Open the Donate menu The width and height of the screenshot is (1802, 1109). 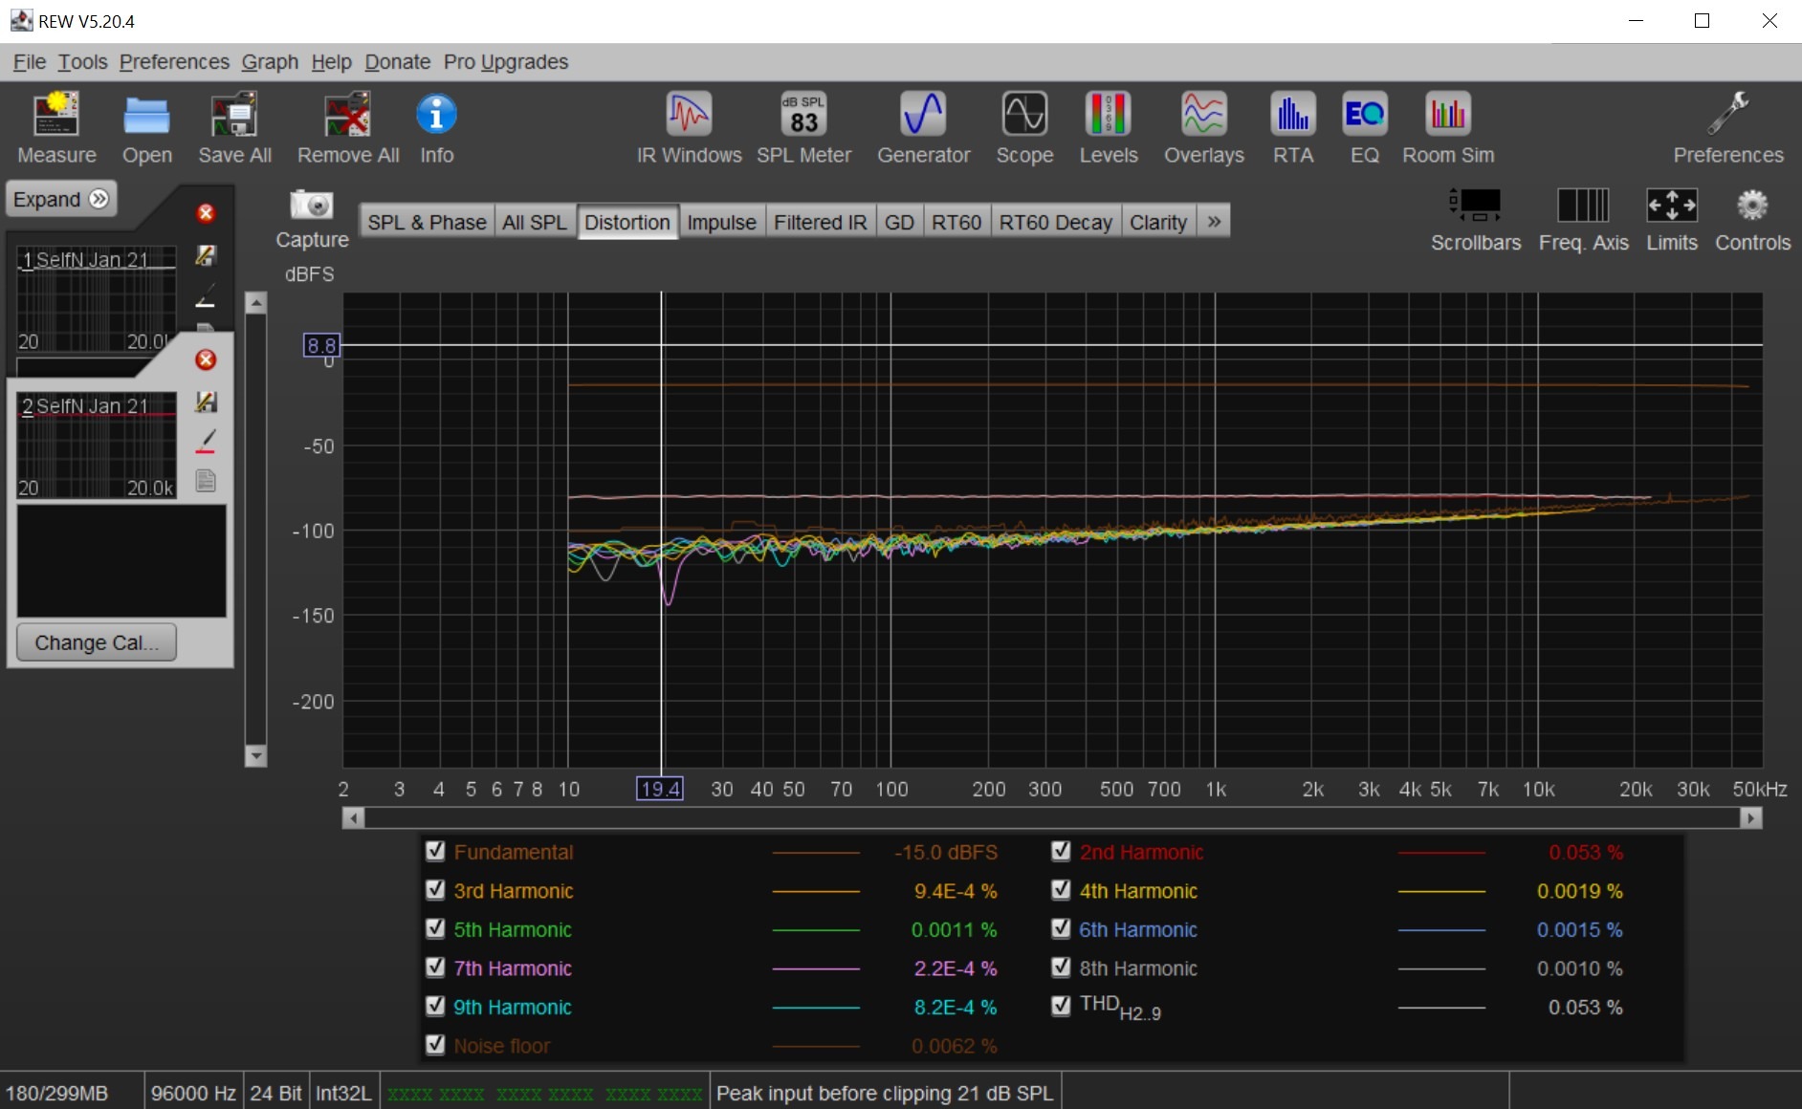tap(397, 62)
